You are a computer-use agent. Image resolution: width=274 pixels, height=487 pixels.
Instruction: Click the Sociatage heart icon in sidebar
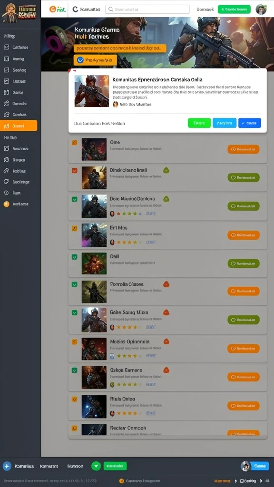point(6,182)
